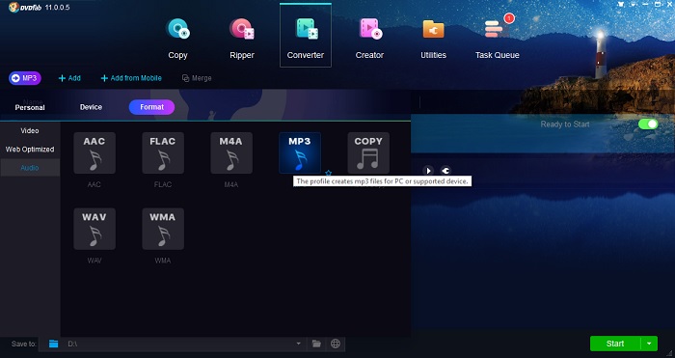The width and height of the screenshot is (675, 358).
Task: Switch to the Format tab
Action: [x=151, y=107]
